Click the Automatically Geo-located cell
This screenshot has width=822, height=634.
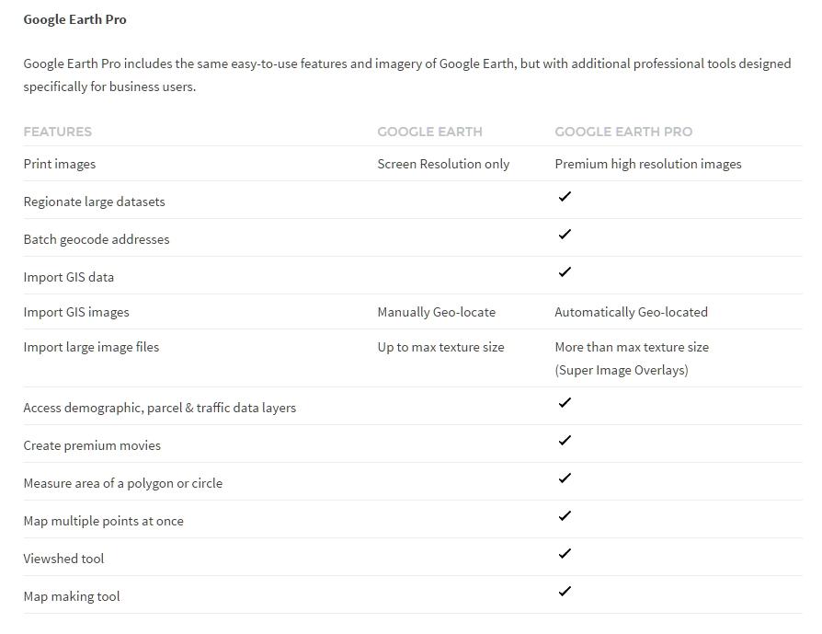[631, 312]
